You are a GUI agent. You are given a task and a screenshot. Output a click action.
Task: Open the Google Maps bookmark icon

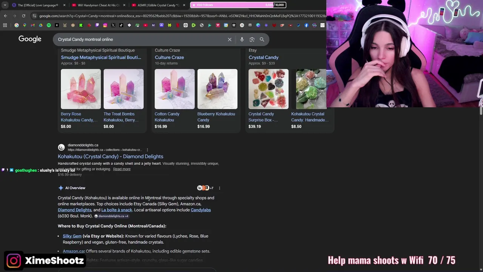25,25
